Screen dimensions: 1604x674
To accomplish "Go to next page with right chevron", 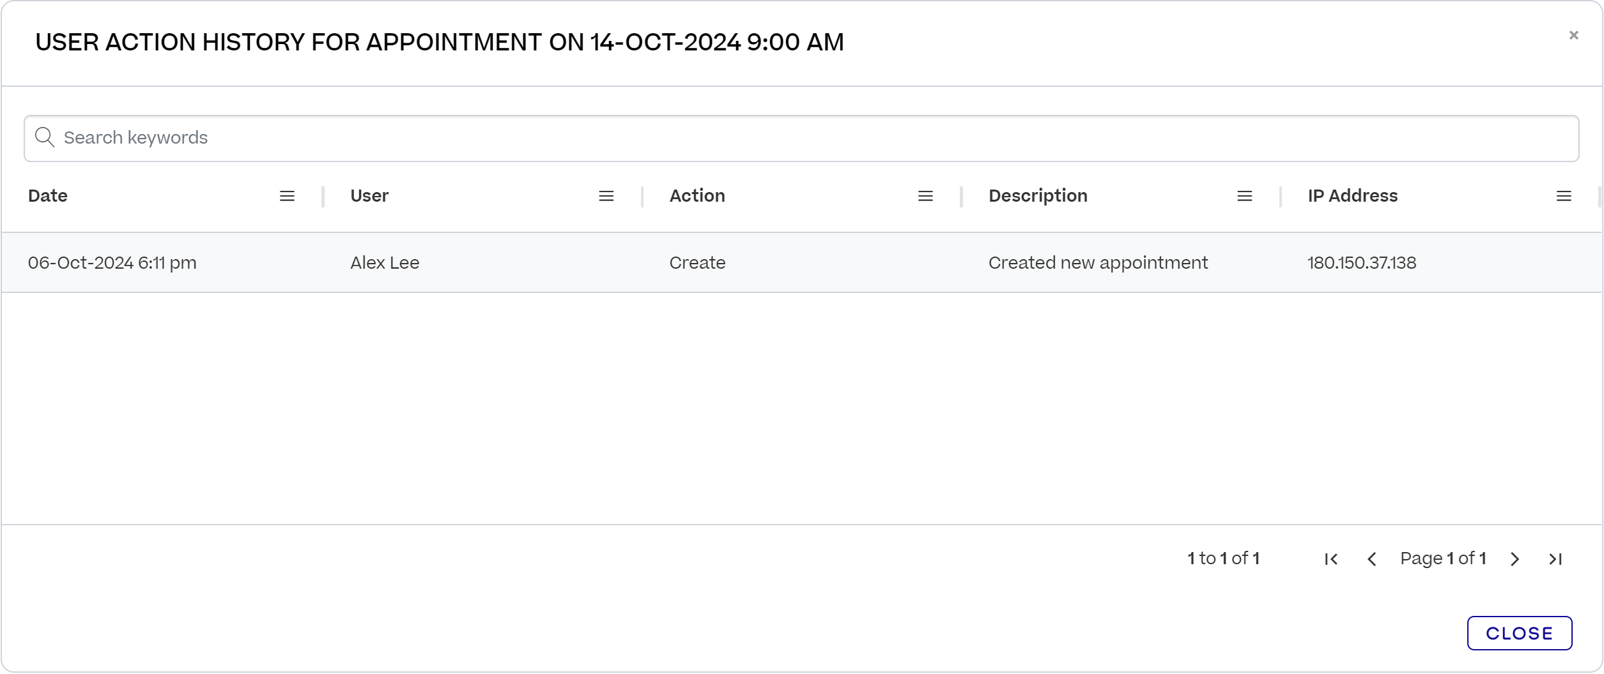I will 1515,558.
